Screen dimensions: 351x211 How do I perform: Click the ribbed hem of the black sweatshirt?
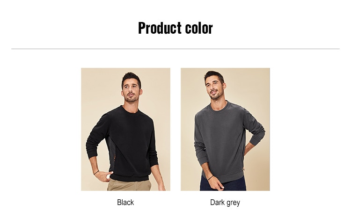click(129, 177)
